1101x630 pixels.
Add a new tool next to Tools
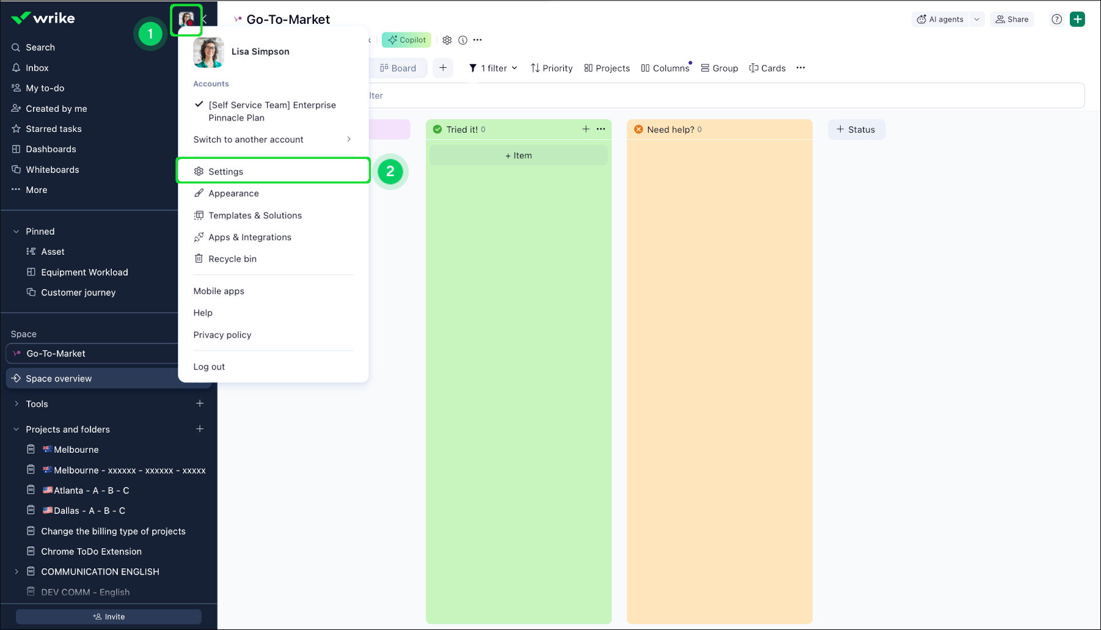pyautogui.click(x=200, y=403)
